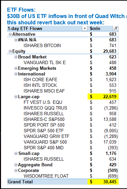Select the INVESCO QQQ TRUS row
This screenshot has height=189, width=127.
click(63, 108)
